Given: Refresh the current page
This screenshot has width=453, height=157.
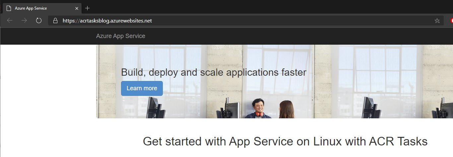Looking at the screenshot, I should (39, 20).
